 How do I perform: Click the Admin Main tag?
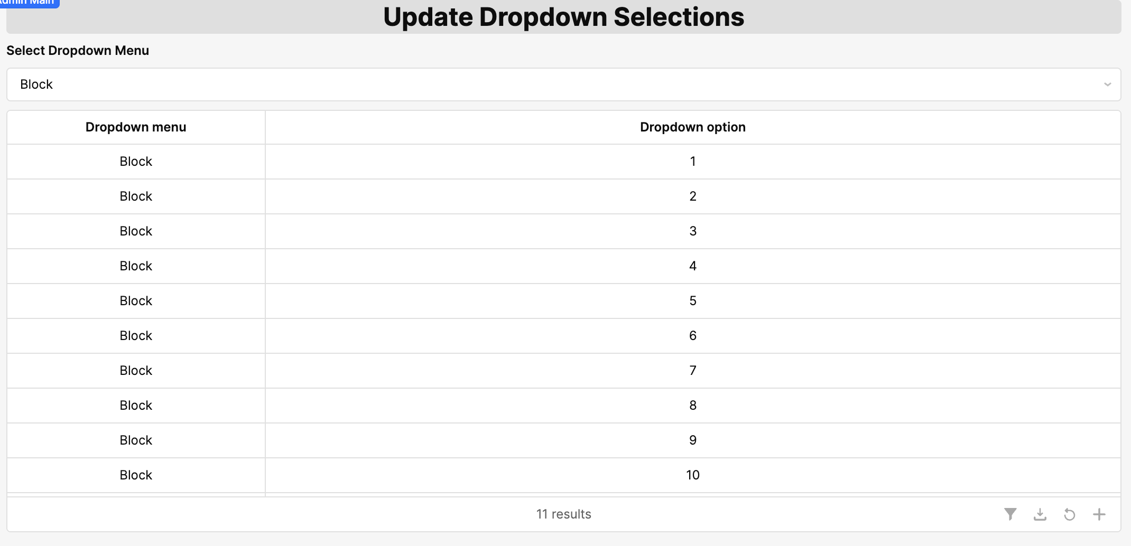coord(29,3)
